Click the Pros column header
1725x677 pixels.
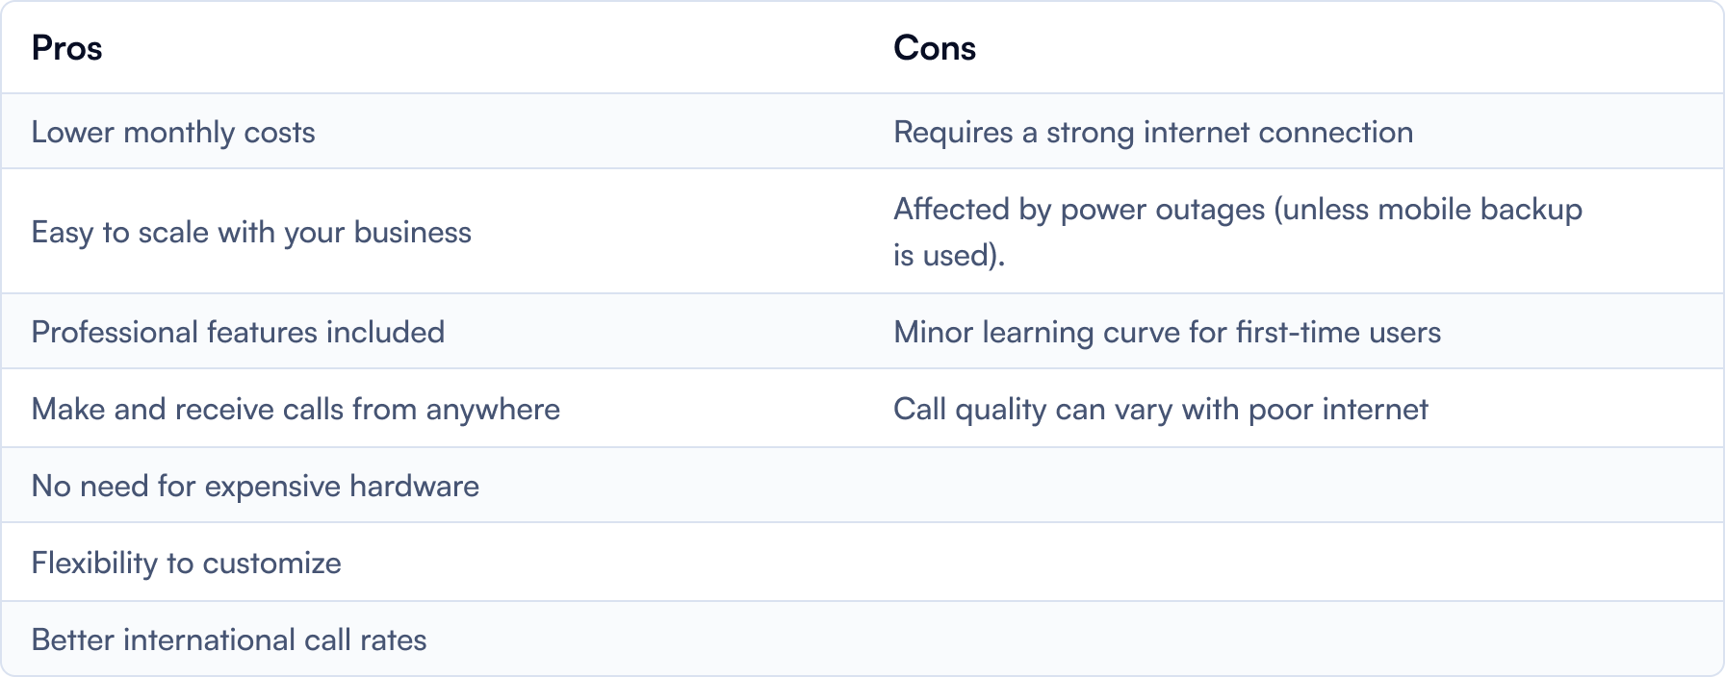pyautogui.click(x=66, y=48)
